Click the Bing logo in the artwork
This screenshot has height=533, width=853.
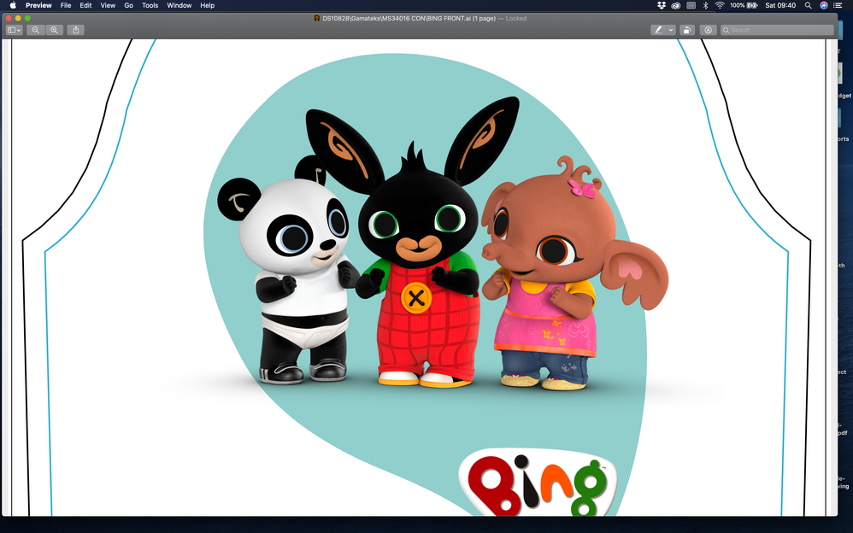click(x=538, y=483)
